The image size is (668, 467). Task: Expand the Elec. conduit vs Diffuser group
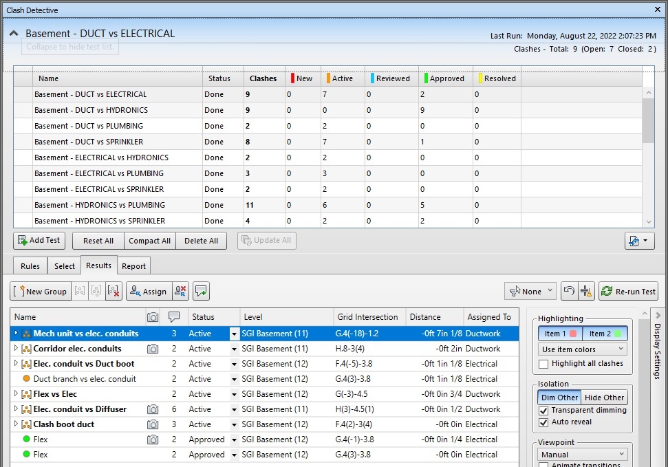17,409
